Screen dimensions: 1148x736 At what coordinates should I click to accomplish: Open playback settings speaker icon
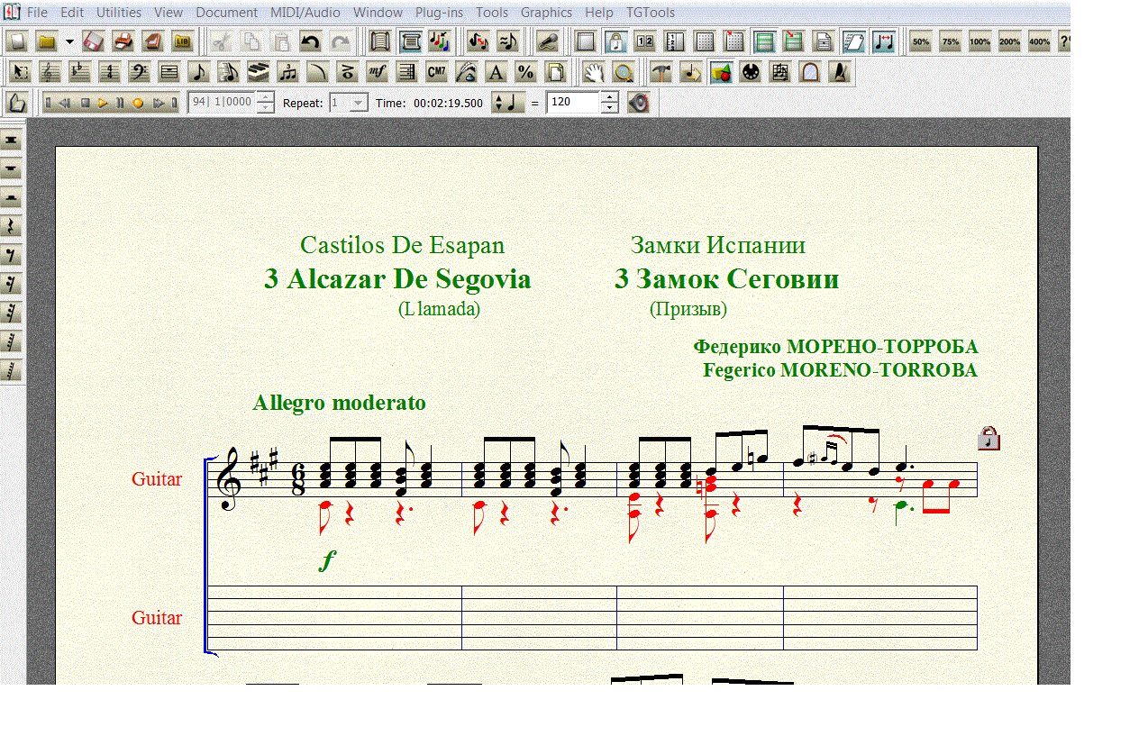click(639, 103)
